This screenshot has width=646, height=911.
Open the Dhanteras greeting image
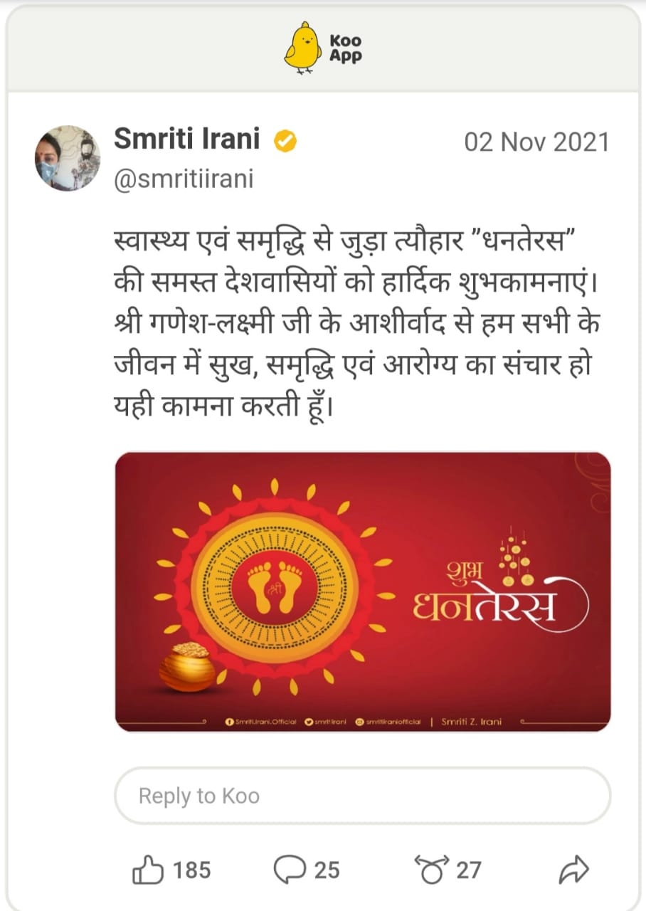click(x=363, y=591)
